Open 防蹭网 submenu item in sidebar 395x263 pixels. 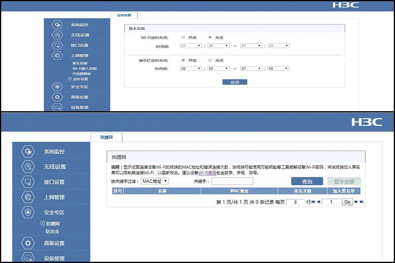(53, 224)
